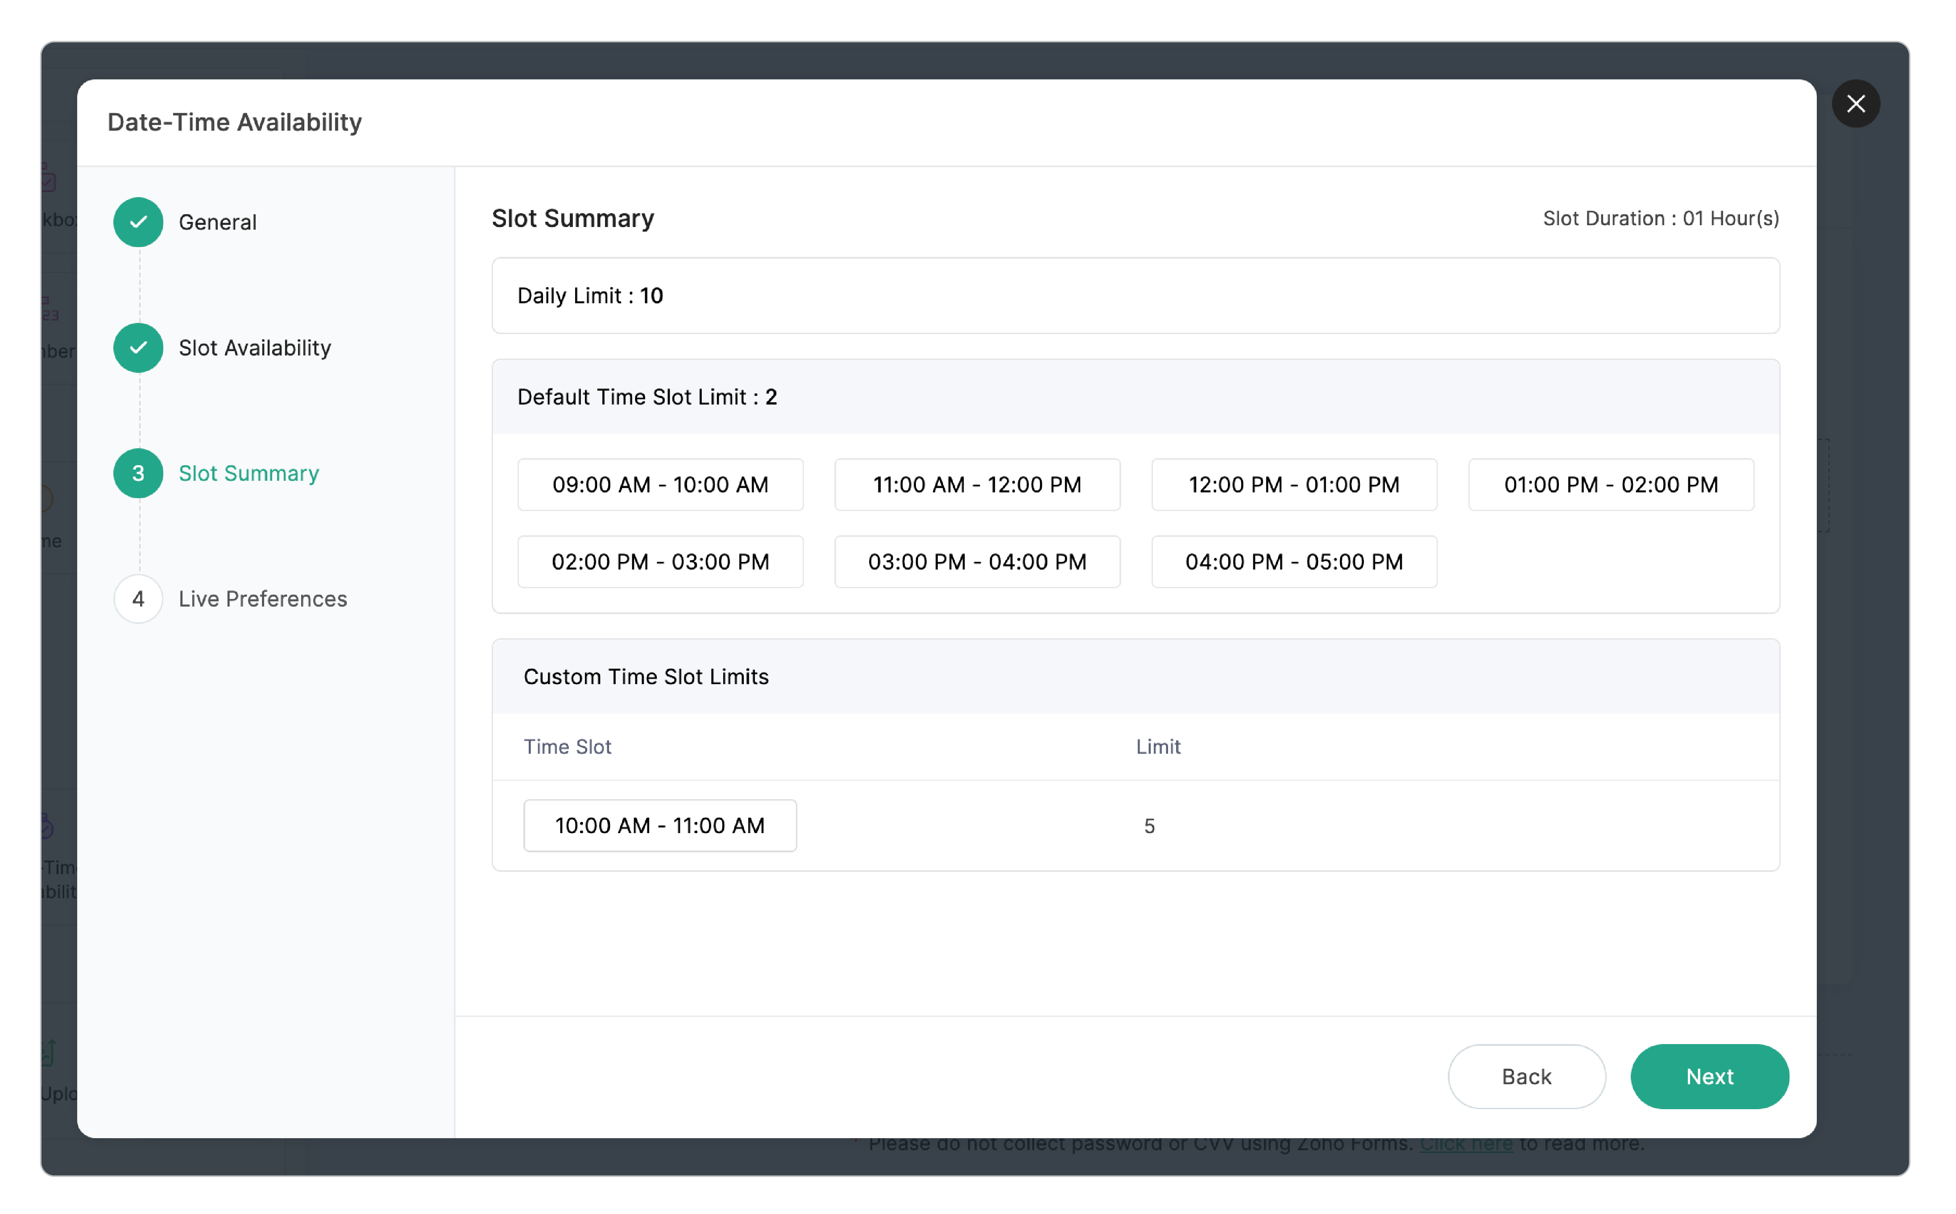This screenshot has height=1214, width=1956.
Task: Select the 04:00 PM - 05:00 PM slot
Action: click(x=1294, y=561)
